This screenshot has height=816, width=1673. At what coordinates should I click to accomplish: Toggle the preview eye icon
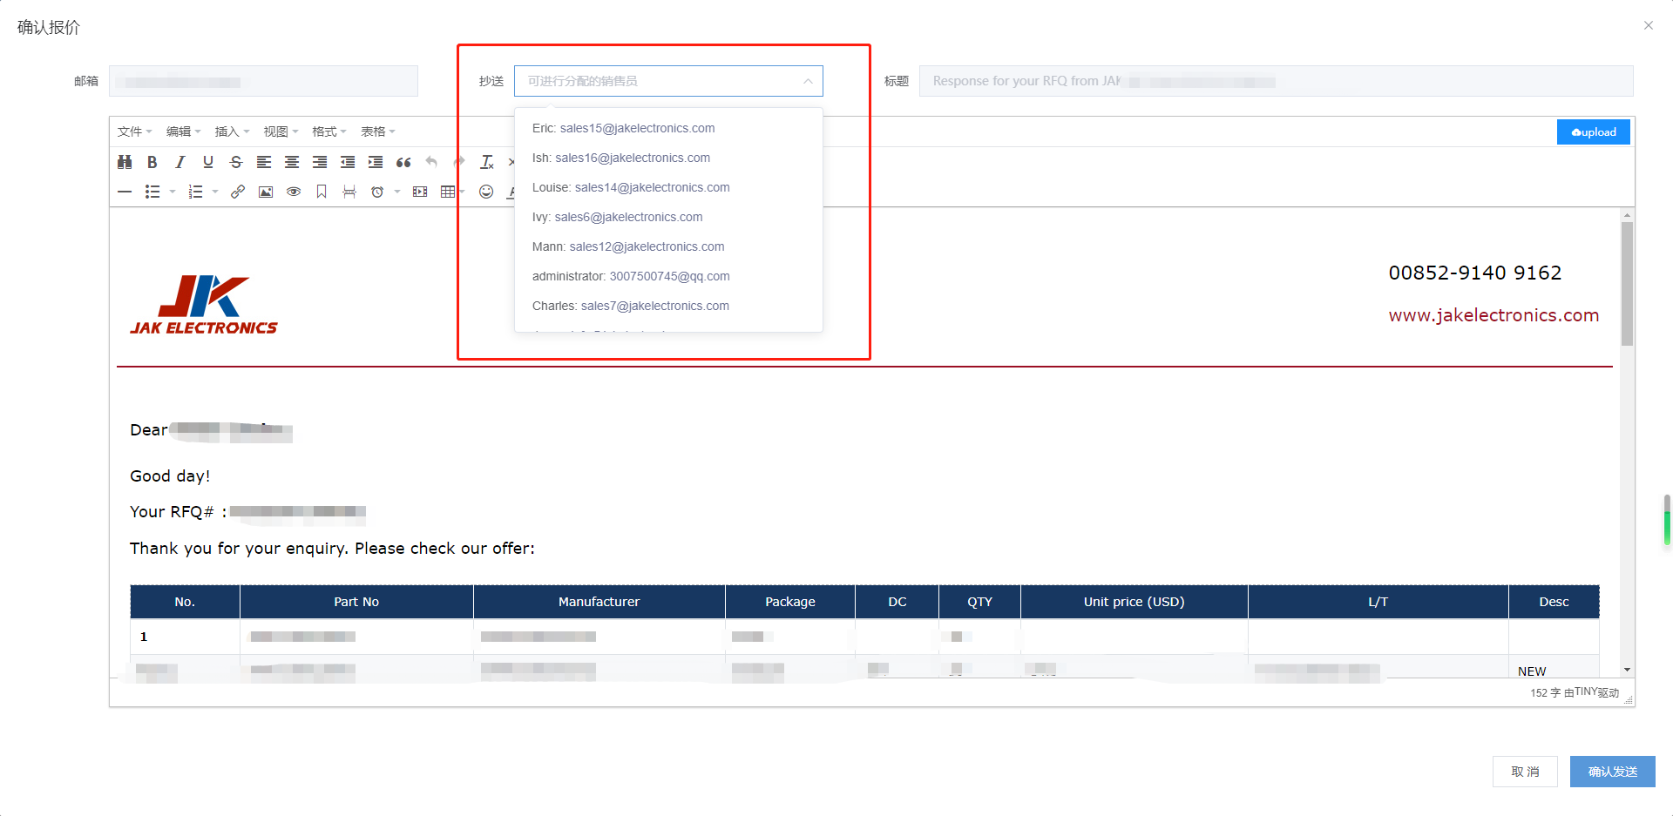pyautogui.click(x=294, y=192)
